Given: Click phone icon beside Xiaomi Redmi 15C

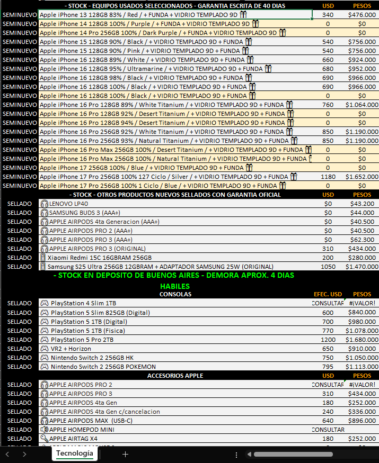Looking at the screenshot, I should (43, 258).
